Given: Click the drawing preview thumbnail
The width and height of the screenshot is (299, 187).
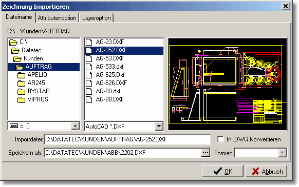Looking at the screenshot, I should pyautogui.click(x=227, y=84).
